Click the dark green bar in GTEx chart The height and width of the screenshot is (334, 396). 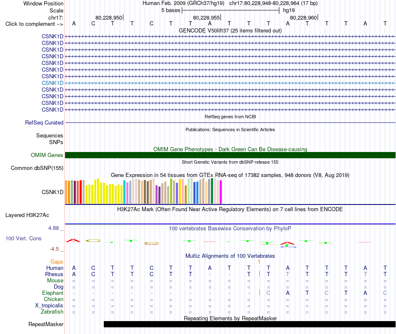point(212,191)
